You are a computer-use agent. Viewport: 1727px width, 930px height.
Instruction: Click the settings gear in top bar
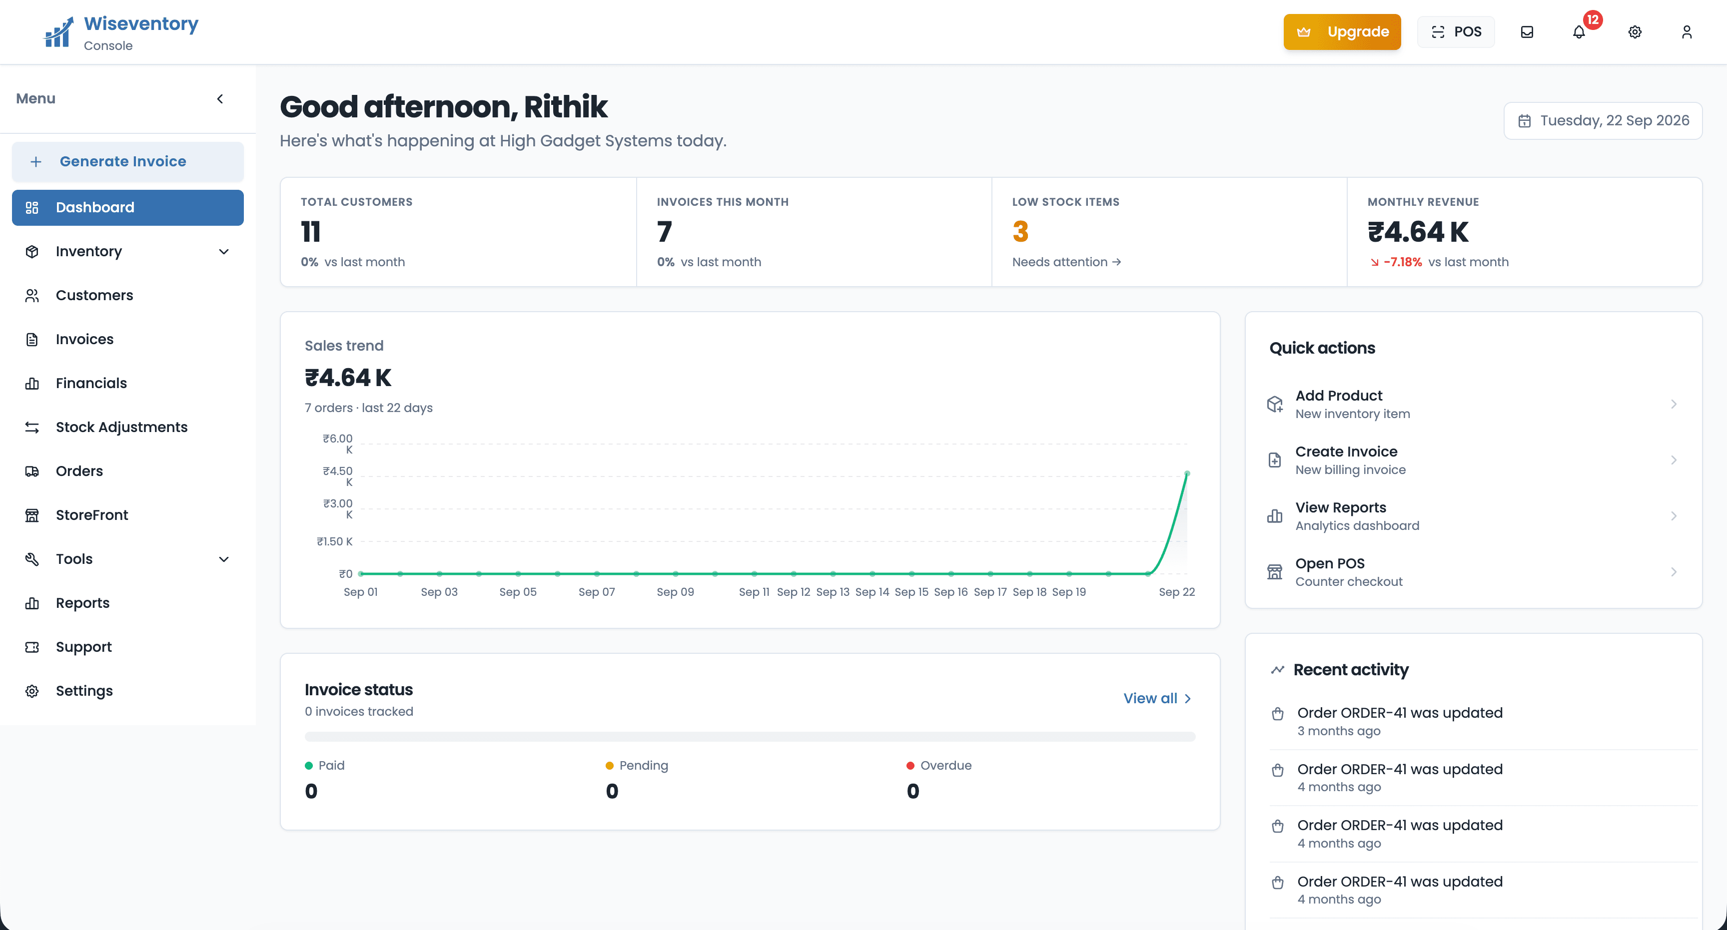(x=1635, y=32)
